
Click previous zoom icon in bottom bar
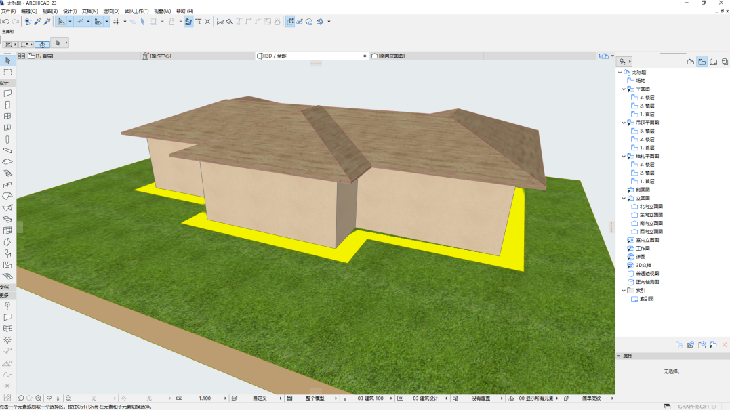point(20,398)
